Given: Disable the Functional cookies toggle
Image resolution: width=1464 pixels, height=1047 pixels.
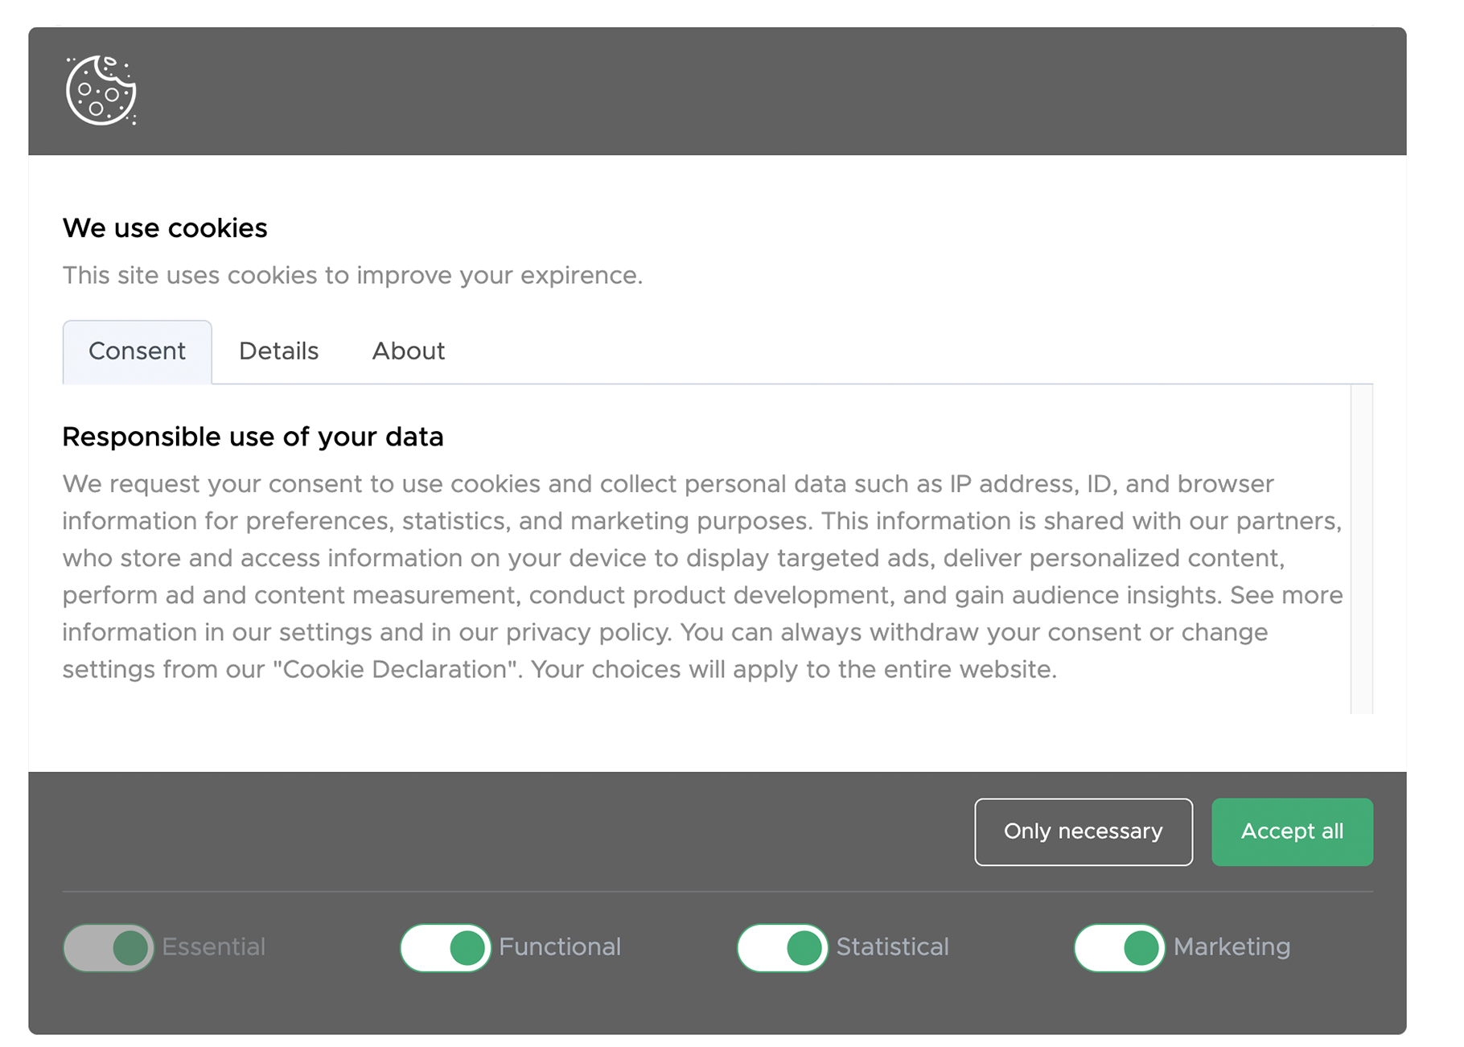Looking at the screenshot, I should 446,948.
